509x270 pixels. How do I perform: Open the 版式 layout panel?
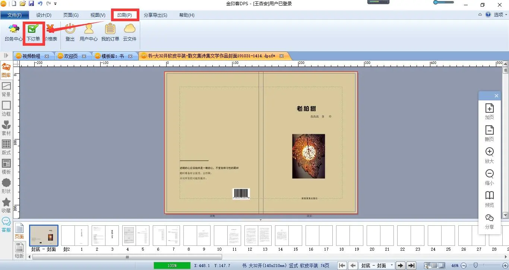point(6,148)
